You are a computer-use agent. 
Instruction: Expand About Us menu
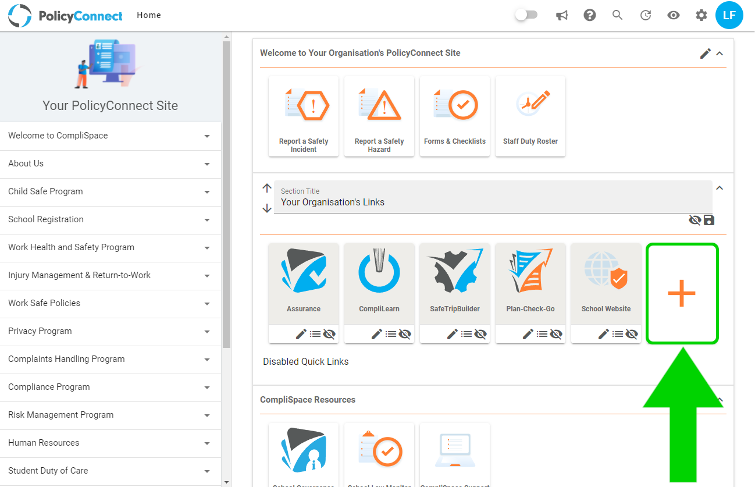click(111, 163)
